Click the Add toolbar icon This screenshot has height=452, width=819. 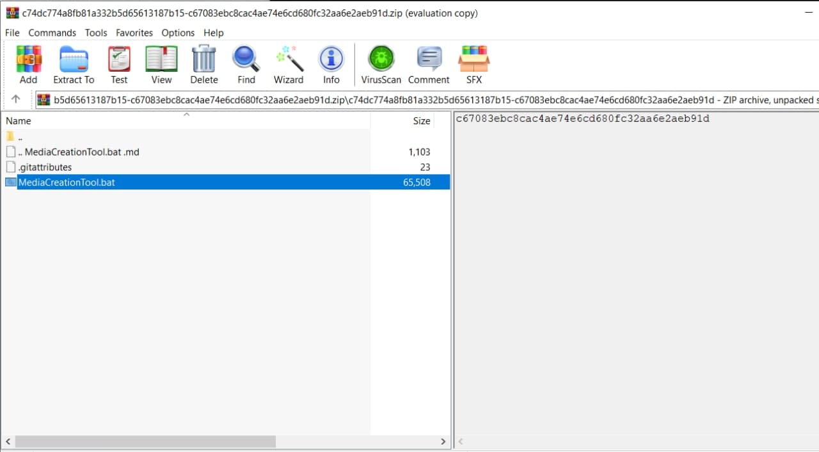(28, 65)
